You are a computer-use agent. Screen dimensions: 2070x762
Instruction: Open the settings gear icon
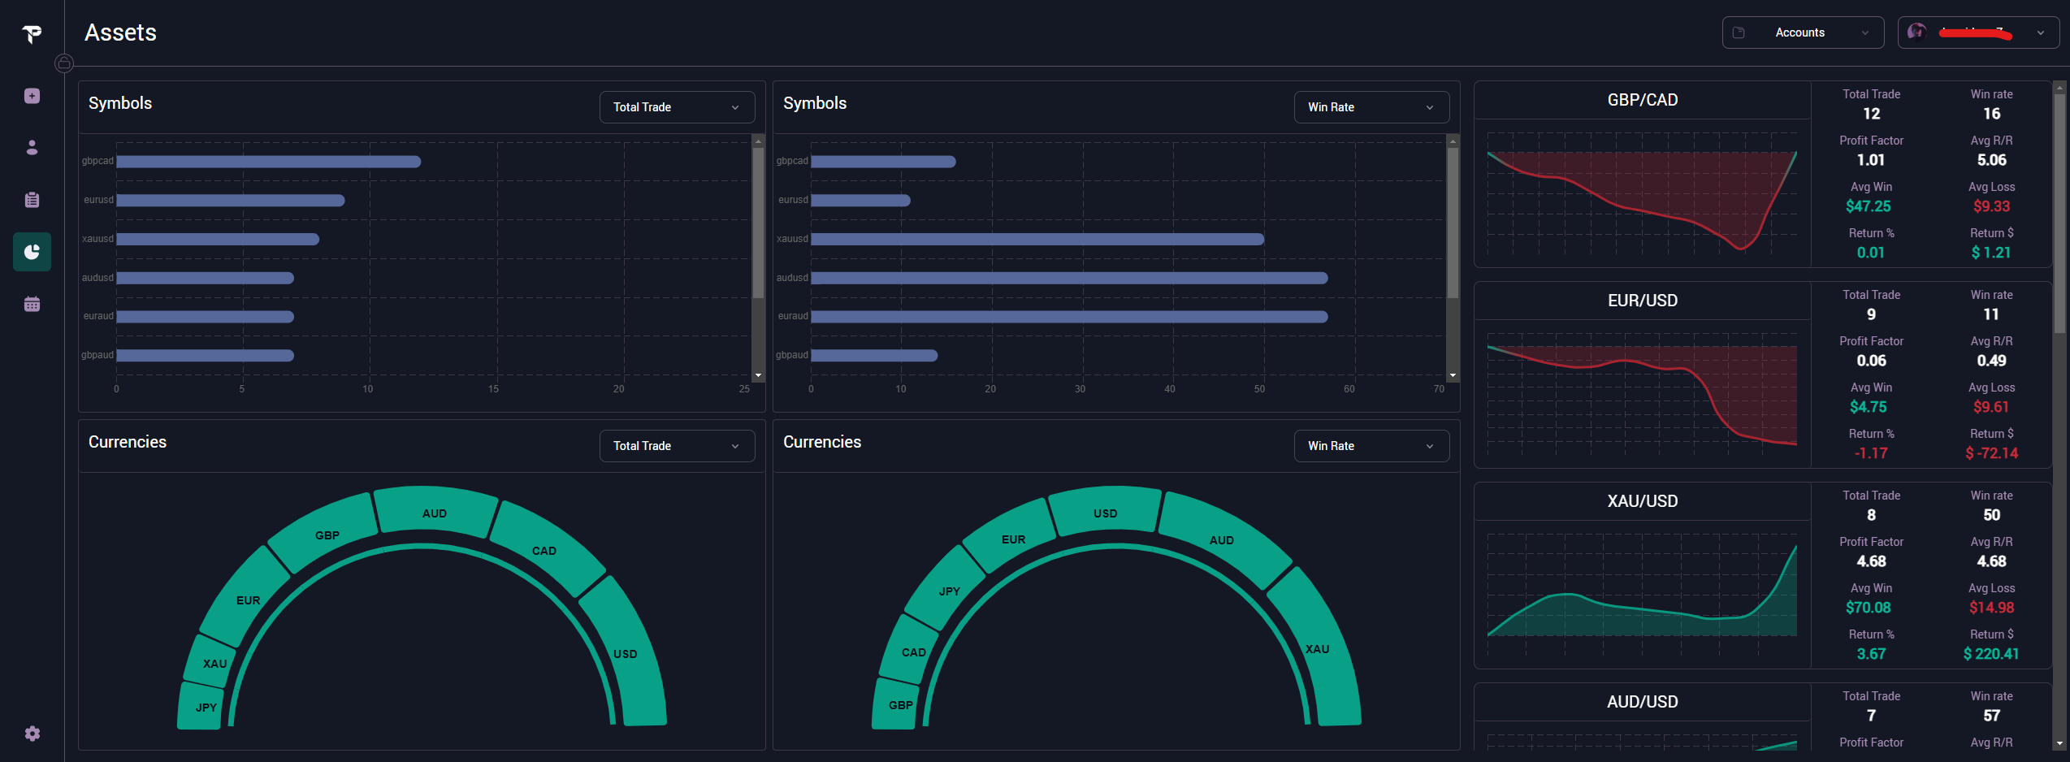point(32,734)
